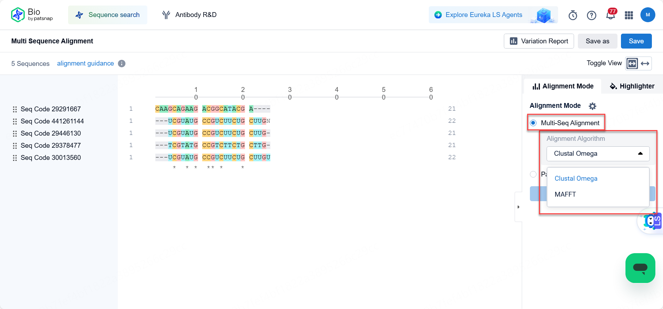Open the Sequence search tab

(x=108, y=15)
